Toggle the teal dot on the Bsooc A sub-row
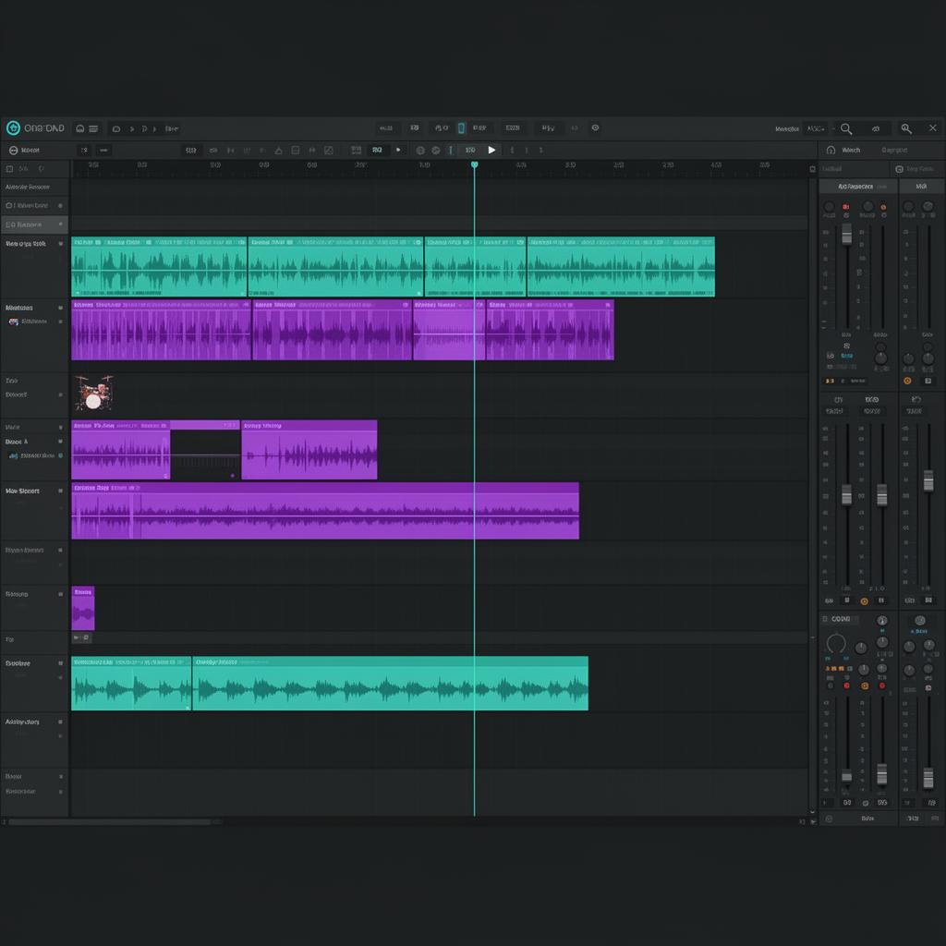 click(x=60, y=455)
